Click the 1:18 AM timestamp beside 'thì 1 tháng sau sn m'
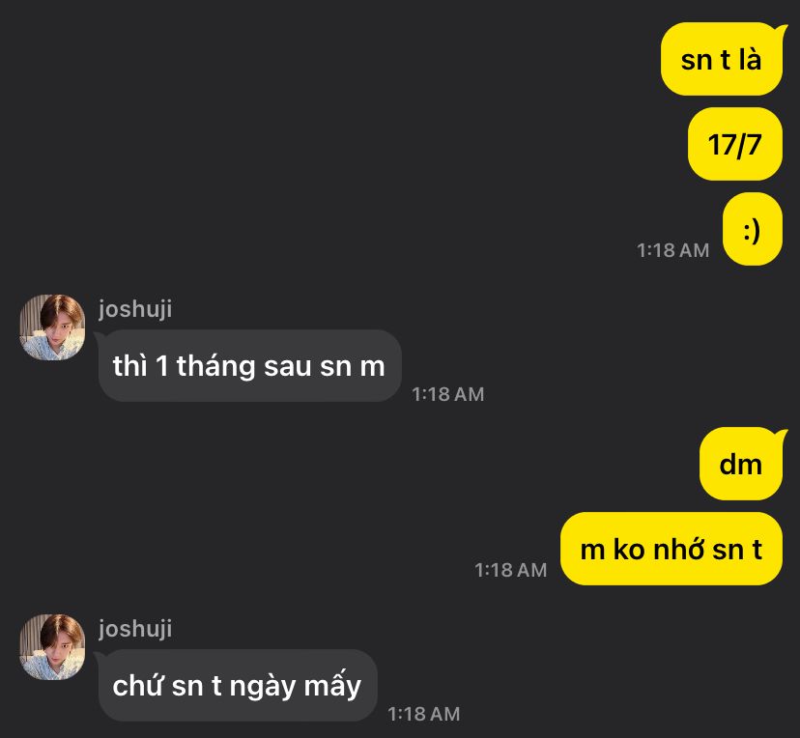The height and width of the screenshot is (738, 800). click(x=448, y=394)
